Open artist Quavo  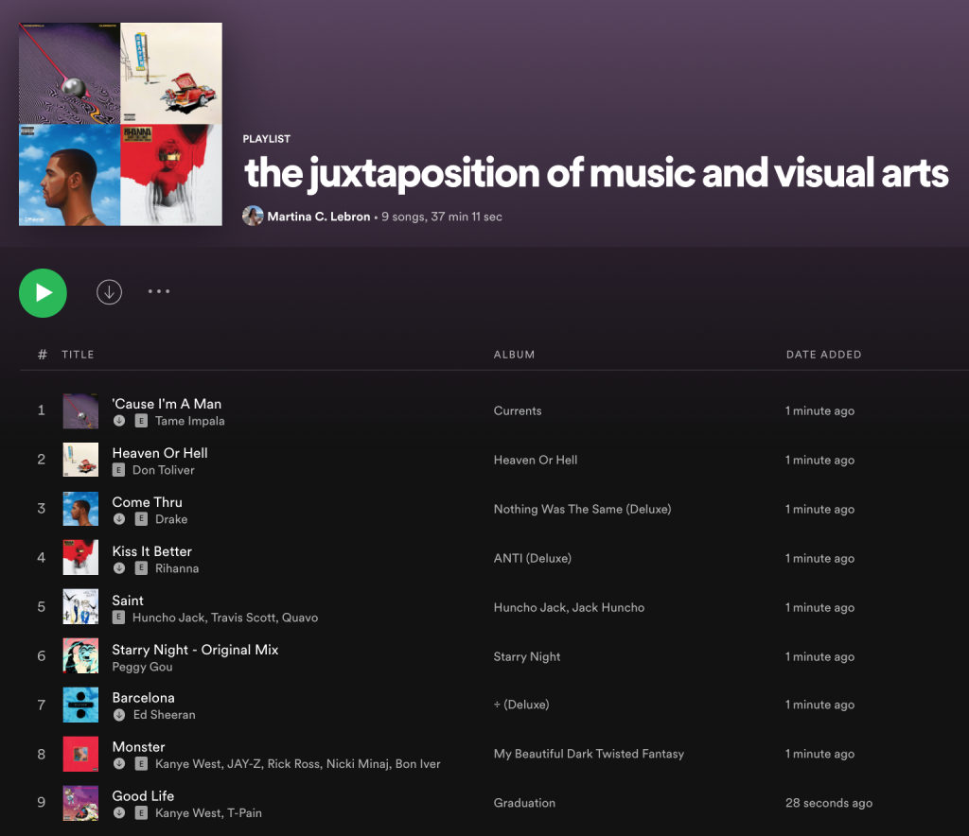pyautogui.click(x=300, y=618)
